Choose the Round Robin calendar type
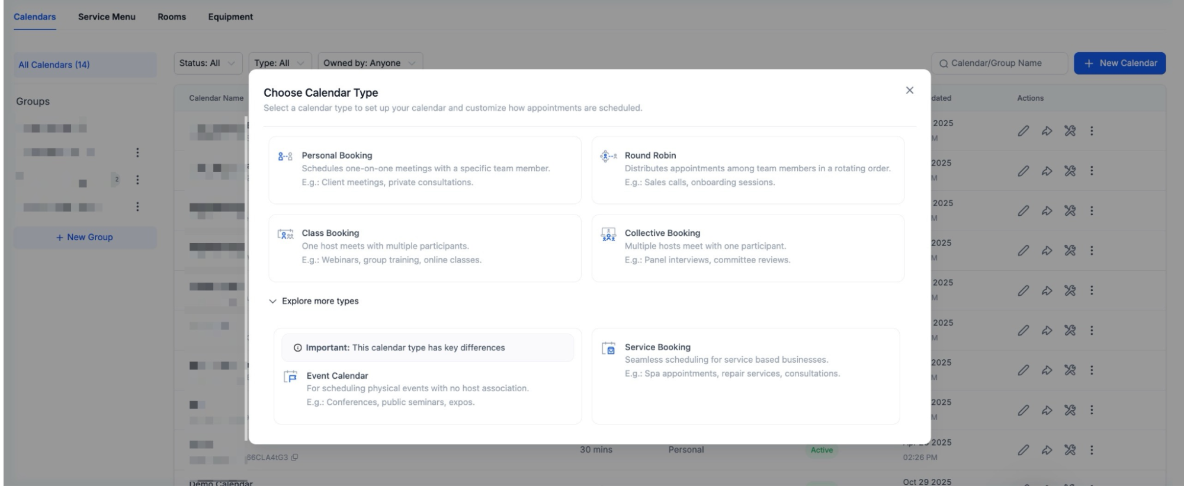Viewport: 1184px width, 486px height. (x=747, y=170)
